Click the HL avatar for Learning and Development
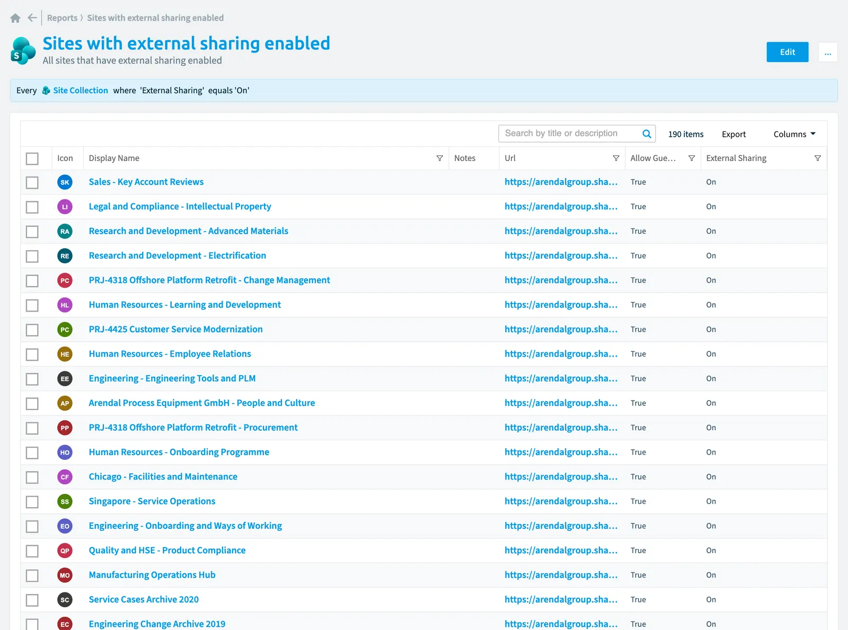848x630 pixels. [x=65, y=305]
